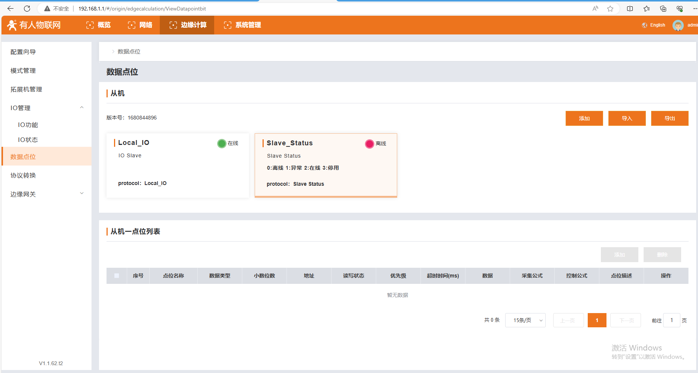Screen dimensions: 698x373
Task: Click the 控制公式 column header
Action: click(x=577, y=276)
